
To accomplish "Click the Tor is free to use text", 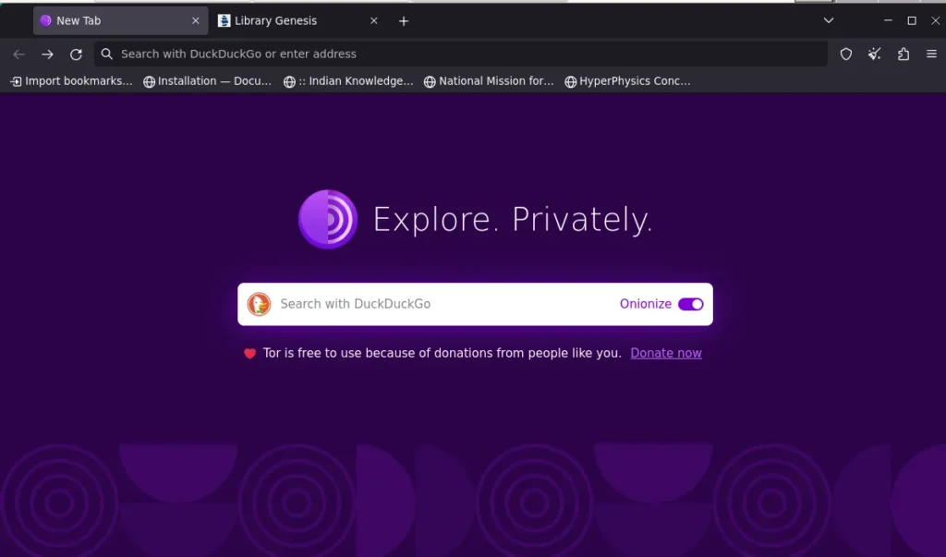I will click(x=443, y=353).
